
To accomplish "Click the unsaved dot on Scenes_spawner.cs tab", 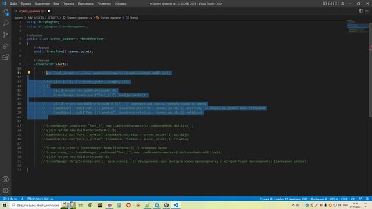I will (x=49, y=11).
